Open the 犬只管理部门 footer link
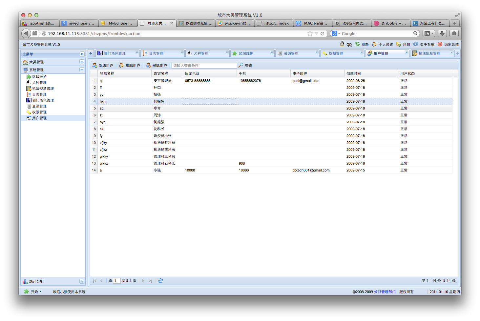480x321 pixels. tap(385, 291)
